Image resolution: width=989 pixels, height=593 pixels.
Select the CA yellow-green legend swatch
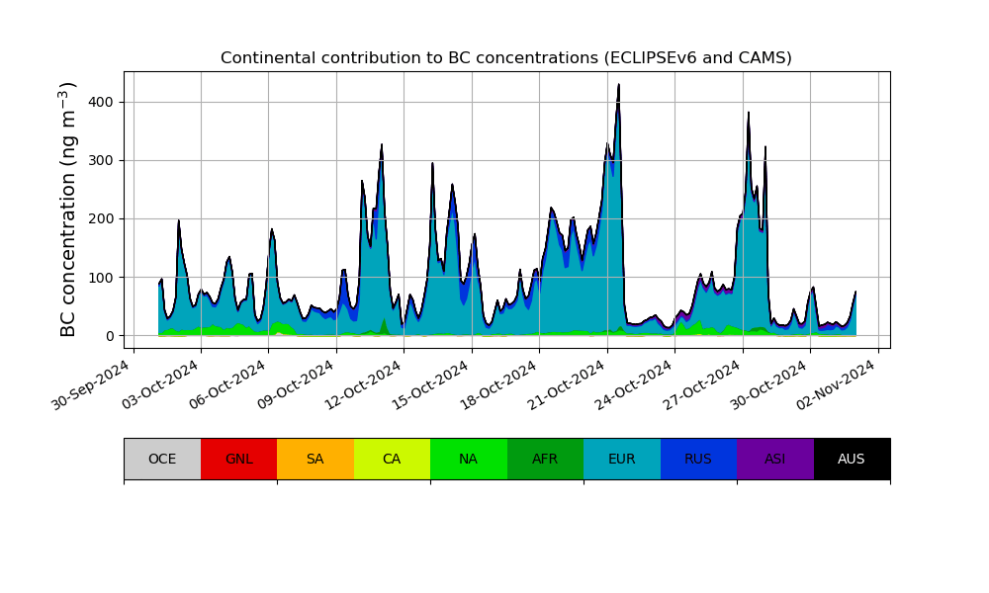coord(393,459)
